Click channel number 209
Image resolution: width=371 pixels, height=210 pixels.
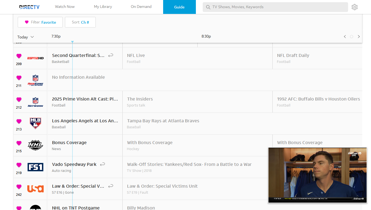[x=19, y=64]
